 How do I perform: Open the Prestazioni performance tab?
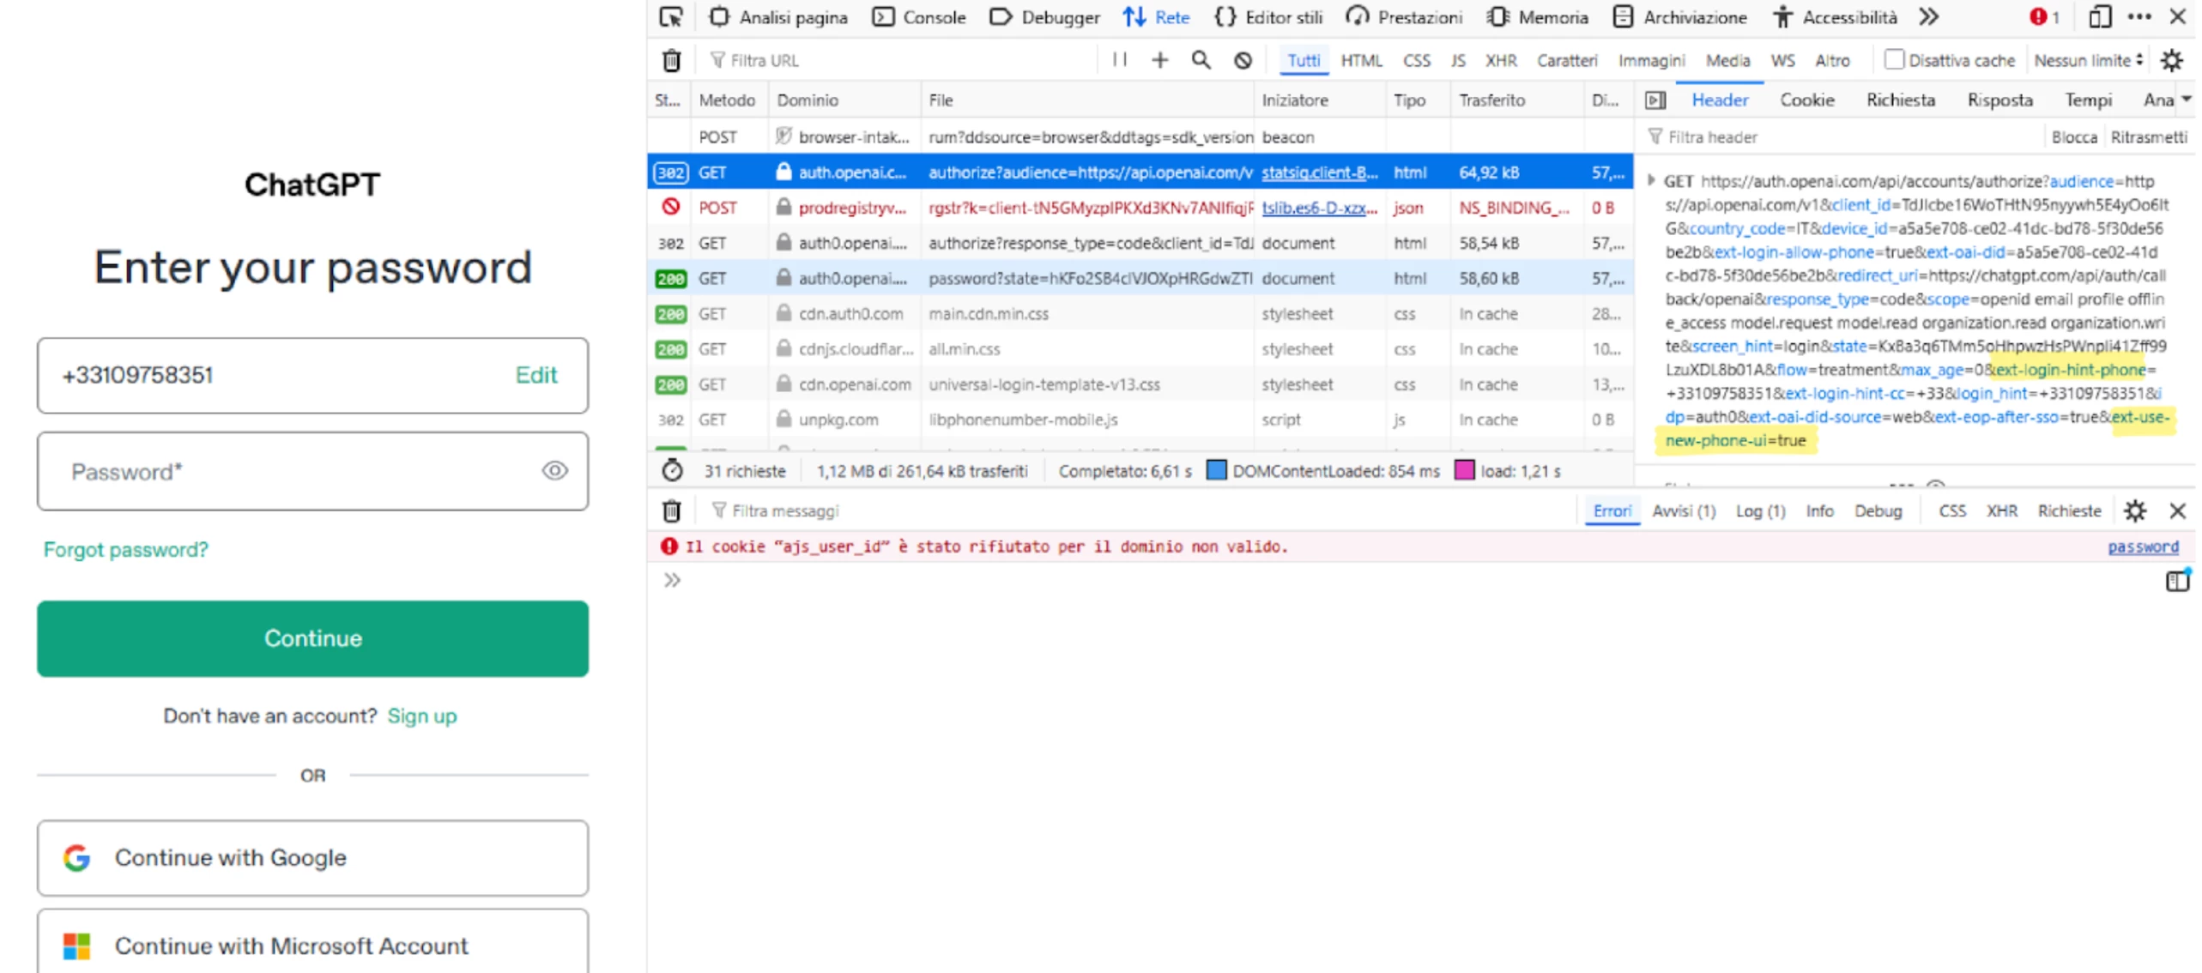click(1404, 17)
